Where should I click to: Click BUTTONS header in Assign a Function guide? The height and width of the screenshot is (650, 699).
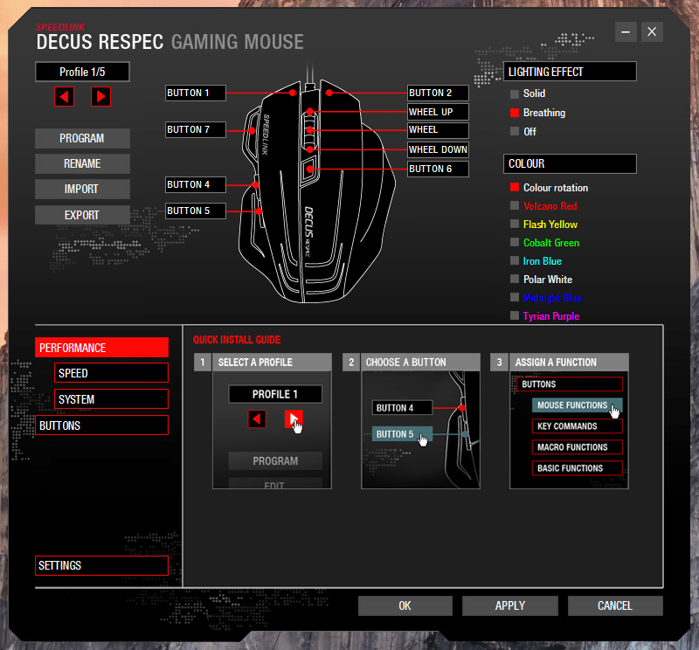point(570,384)
